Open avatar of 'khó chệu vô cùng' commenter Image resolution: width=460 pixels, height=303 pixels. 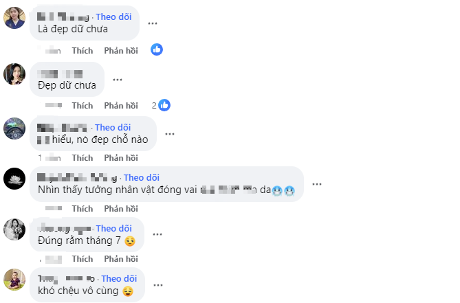pos(15,279)
